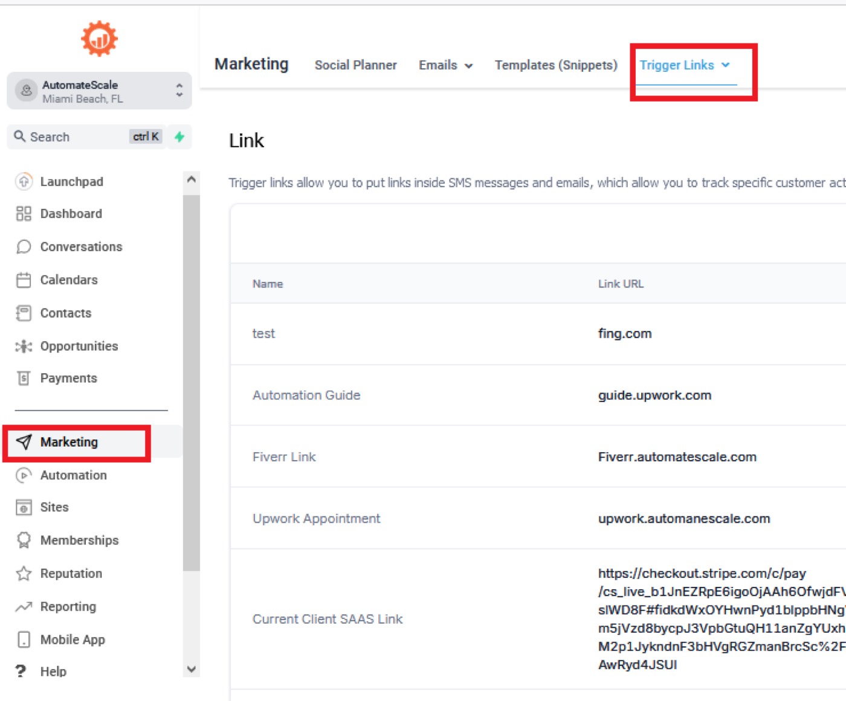Click the Conversations chat bubble icon

[x=24, y=247]
